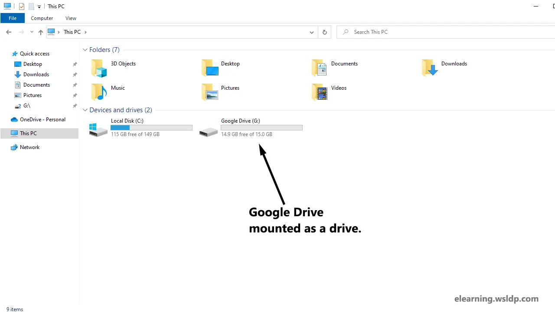Click the Quick access star icon
This screenshot has height=312, width=555.
15,54
